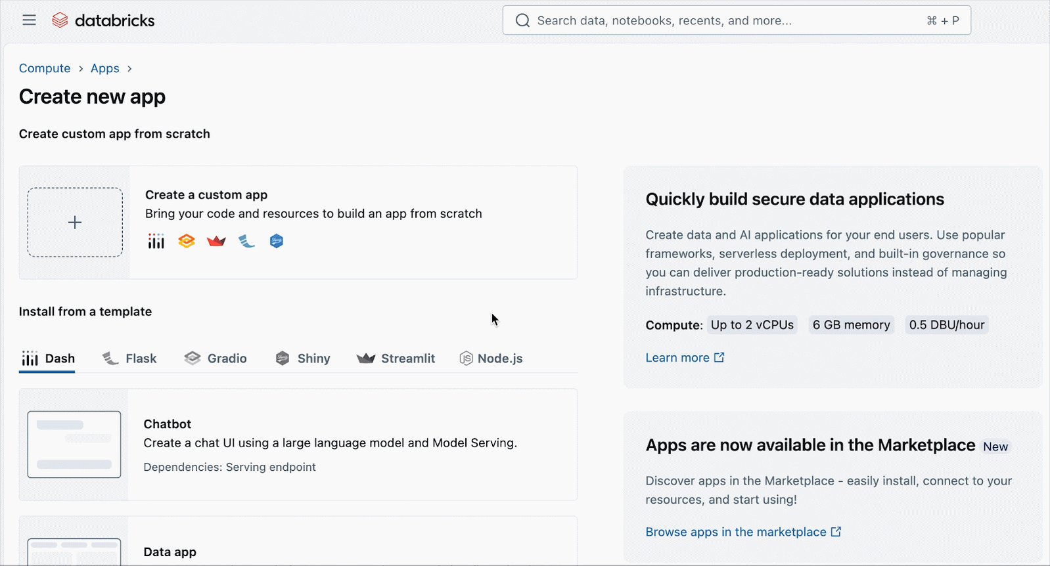Click the plus placeholder for custom app
The height and width of the screenshot is (566, 1050).
pyautogui.click(x=75, y=223)
